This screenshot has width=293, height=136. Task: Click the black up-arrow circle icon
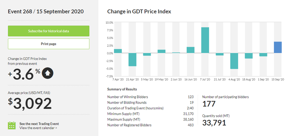[x=47, y=73]
